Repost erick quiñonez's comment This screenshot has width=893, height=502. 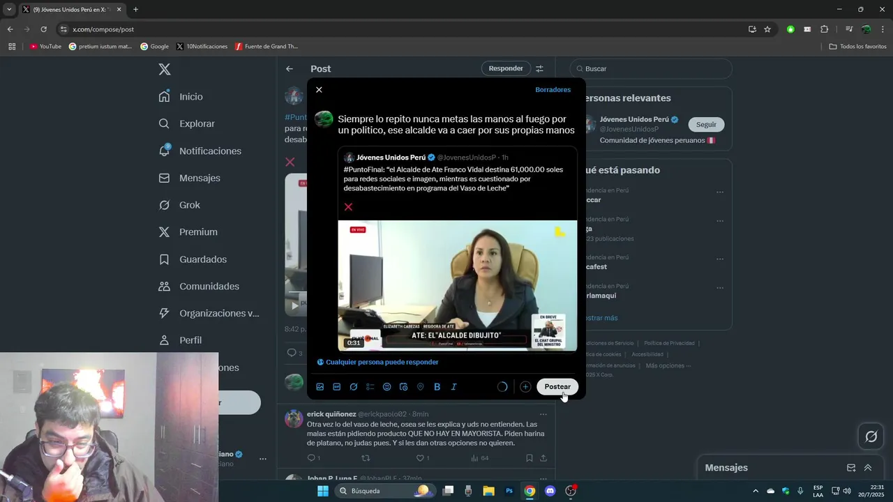click(366, 458)
